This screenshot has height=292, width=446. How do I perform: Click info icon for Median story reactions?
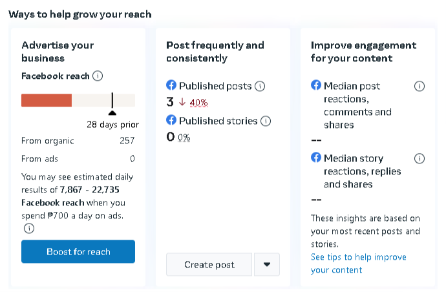coord(419,158)
